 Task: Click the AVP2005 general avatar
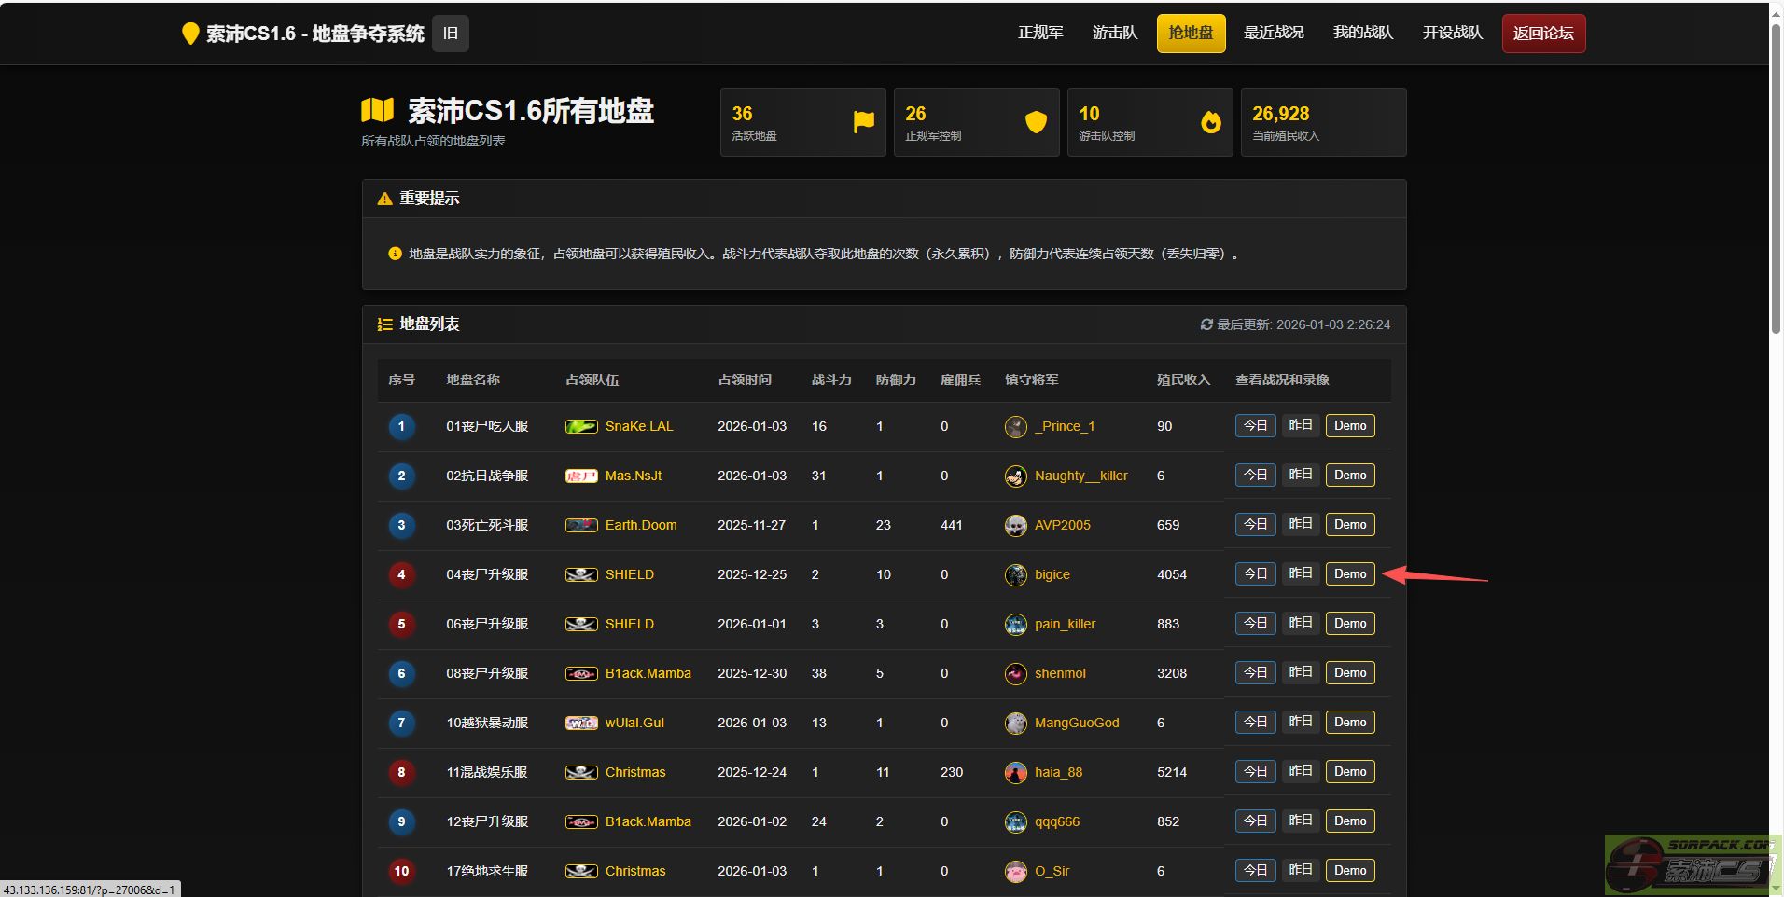(1015, 525)
